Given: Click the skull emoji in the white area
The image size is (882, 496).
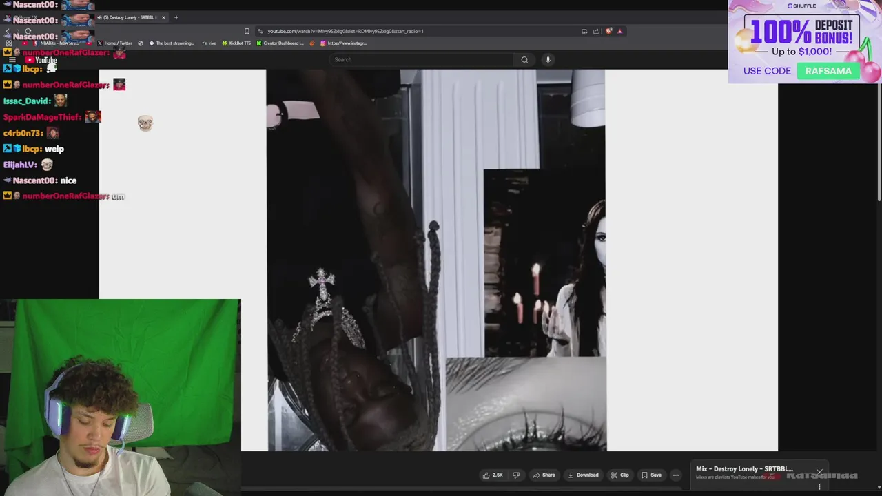Looking at the screenshot, I should 145,123.
